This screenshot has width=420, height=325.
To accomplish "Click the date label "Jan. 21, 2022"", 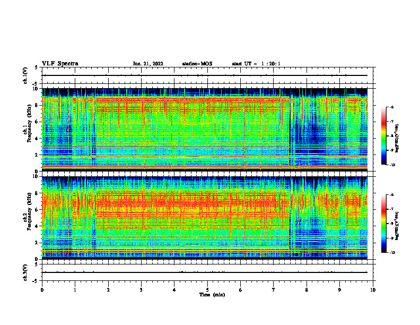I will 148,64.
